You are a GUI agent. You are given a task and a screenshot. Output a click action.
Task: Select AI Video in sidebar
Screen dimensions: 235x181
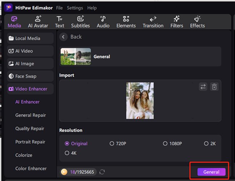(x=30, y=51)
